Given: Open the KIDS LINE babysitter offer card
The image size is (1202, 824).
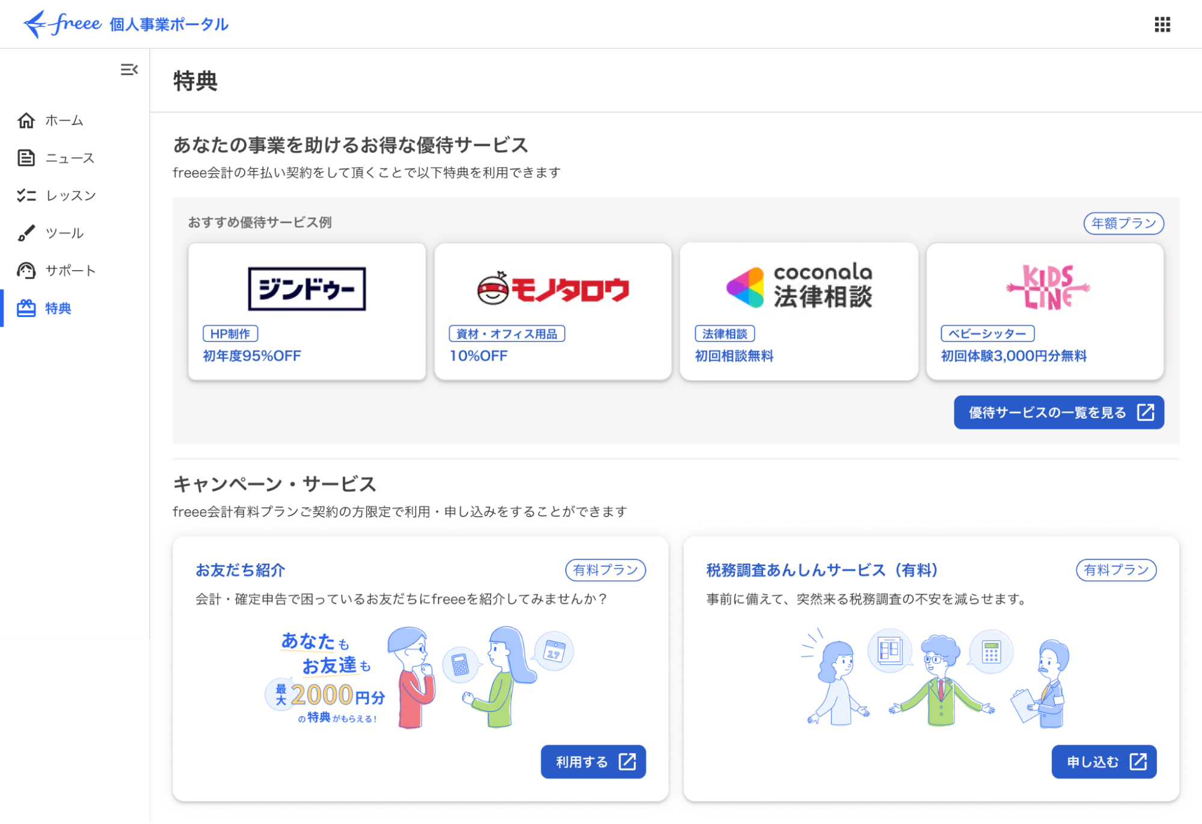Looking at the screenshot, I should pos(1044,311).
